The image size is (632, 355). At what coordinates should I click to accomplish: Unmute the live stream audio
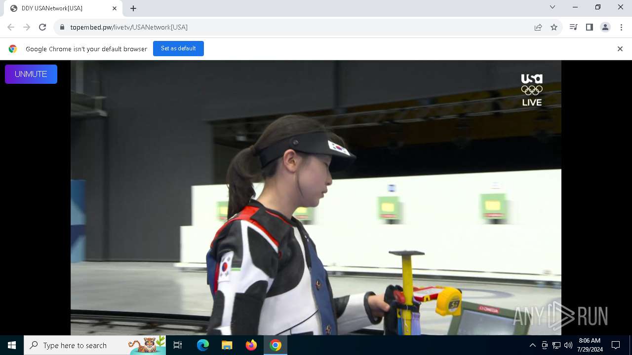pos(31,74)
